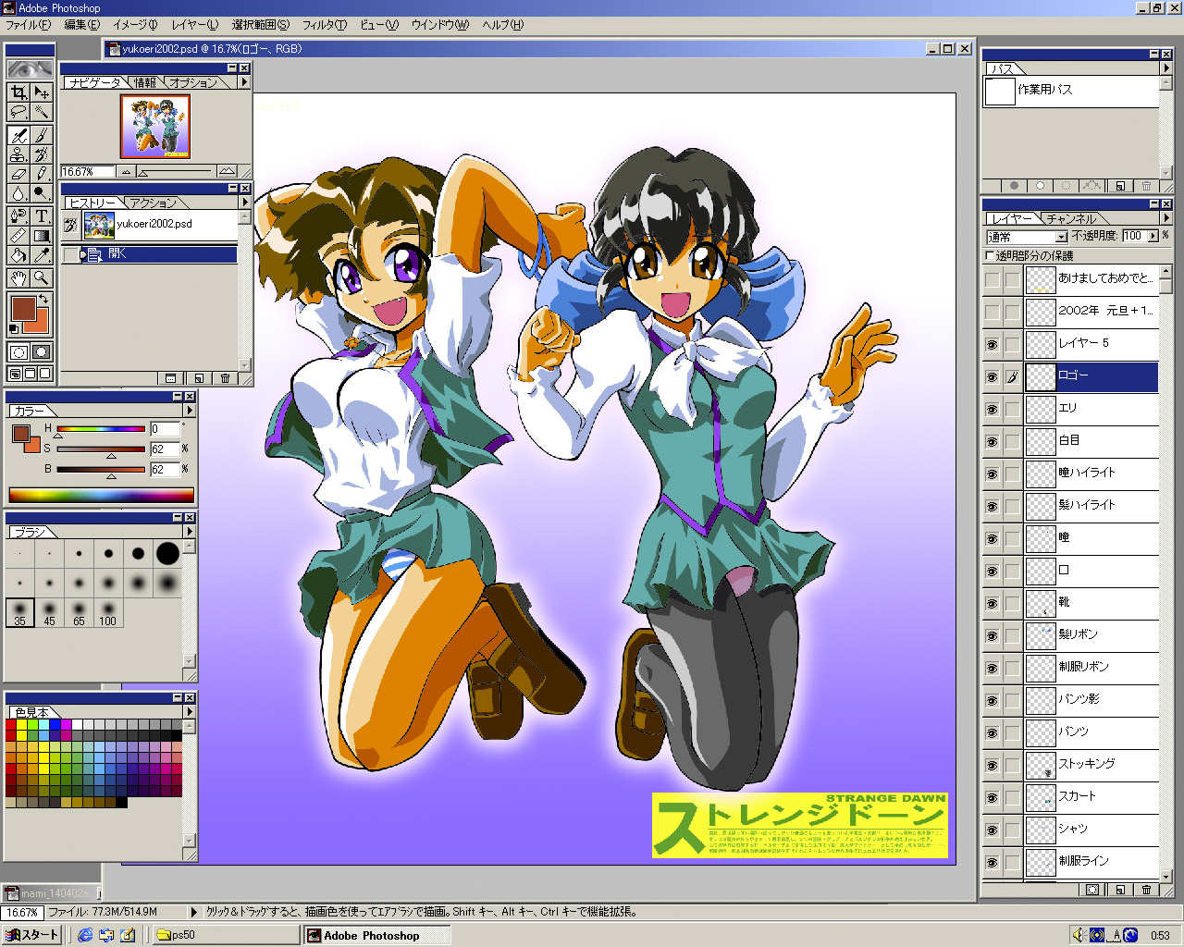Viewport: 1184px width, 947px height.
Task: Select the Airbrush tool
Action: tap(18, 135)
